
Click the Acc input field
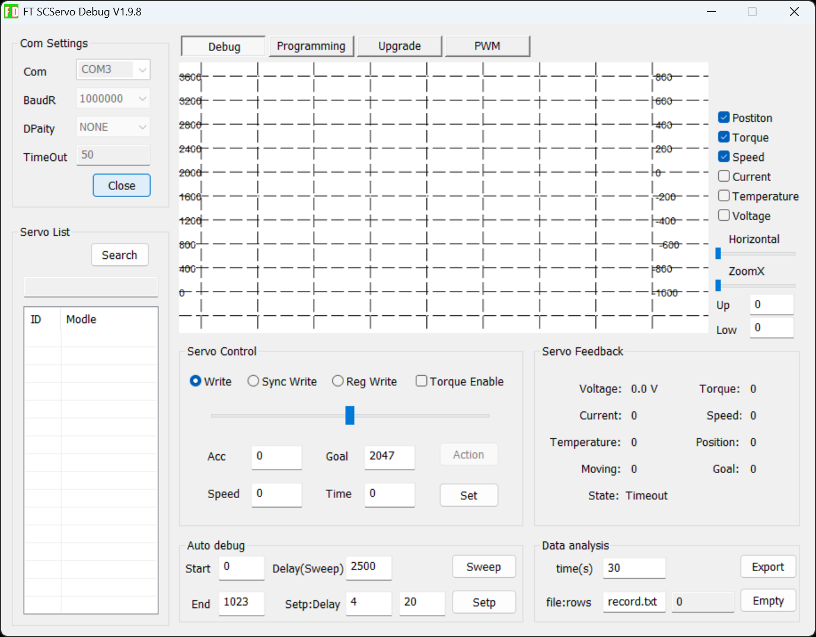277,457
